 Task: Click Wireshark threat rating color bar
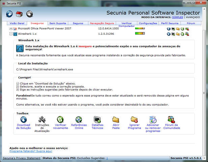click(x=140, y=33)
